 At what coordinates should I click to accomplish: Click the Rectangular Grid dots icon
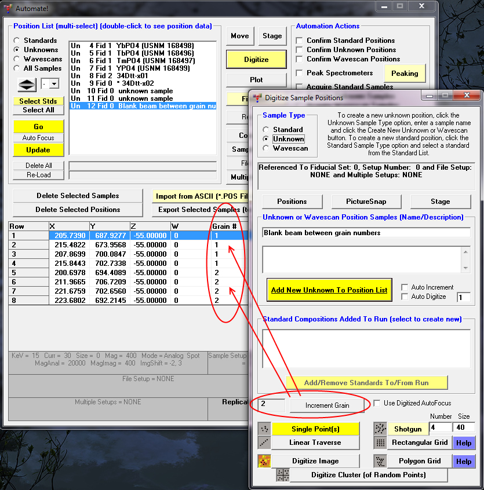[x=380, y=443]
